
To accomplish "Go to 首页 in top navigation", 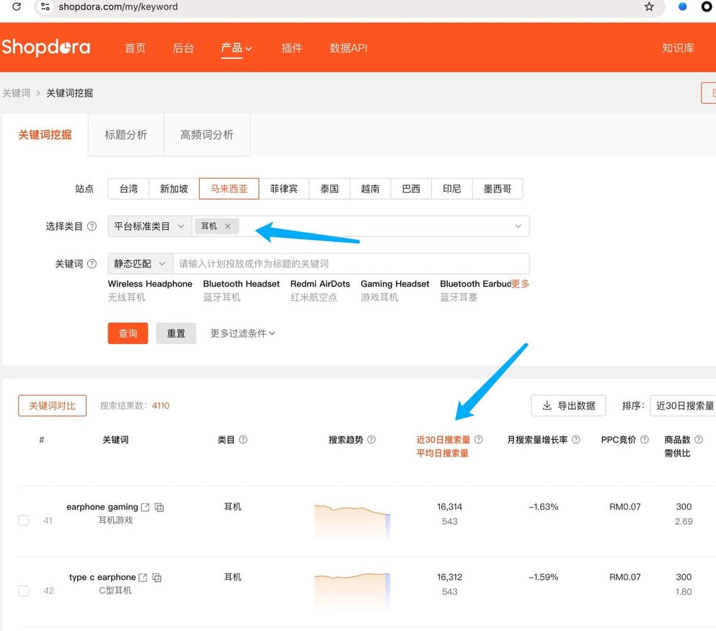I will [x=135, y=48].
